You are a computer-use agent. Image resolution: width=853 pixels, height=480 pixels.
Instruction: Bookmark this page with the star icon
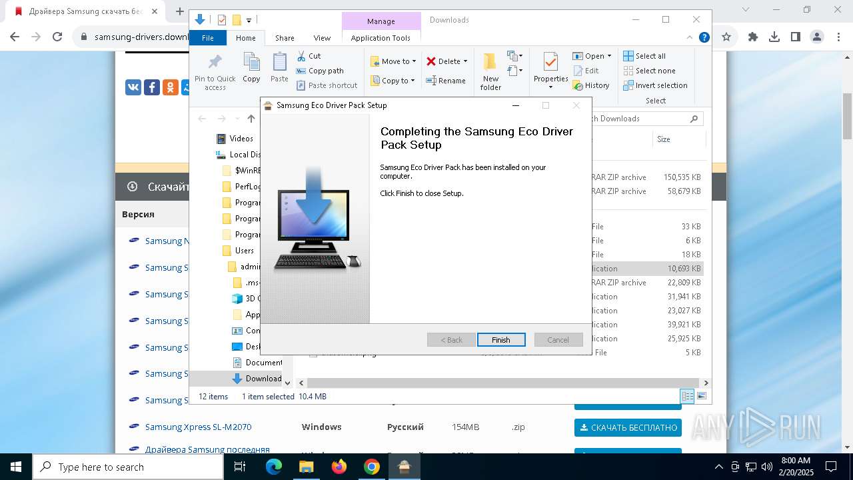pyautogui.click(x=726, y=37)
